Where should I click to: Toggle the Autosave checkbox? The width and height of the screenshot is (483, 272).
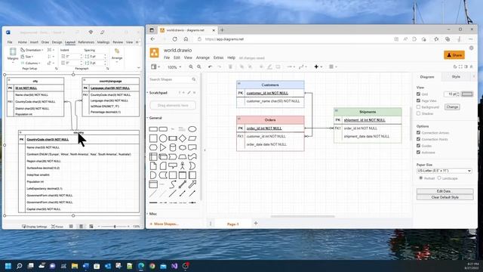[418, 153]
